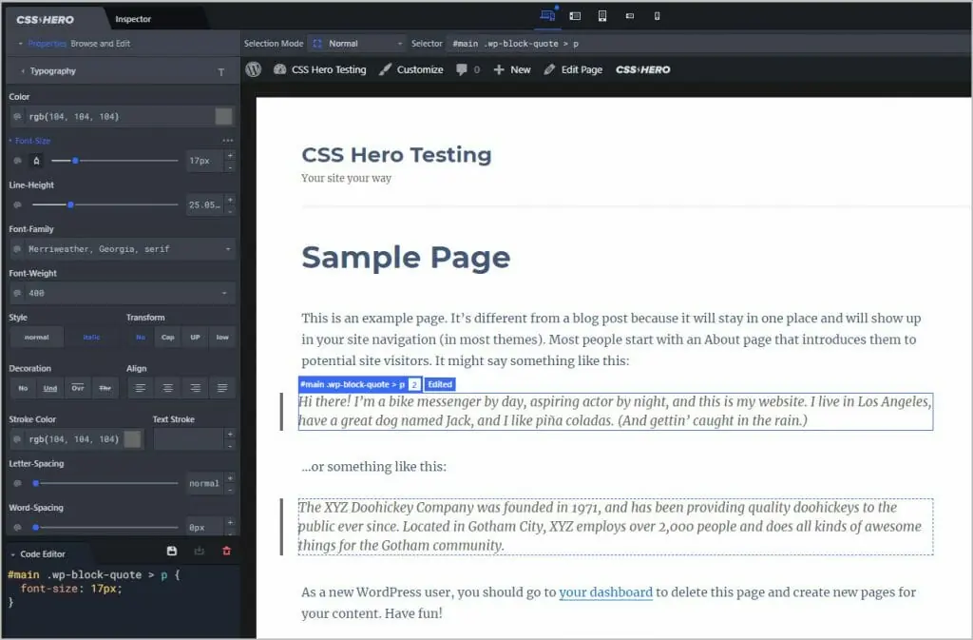Screen dimensions: 973x640
Task: Click Customize in the admin bar
Action: click(x=410, y=69)
